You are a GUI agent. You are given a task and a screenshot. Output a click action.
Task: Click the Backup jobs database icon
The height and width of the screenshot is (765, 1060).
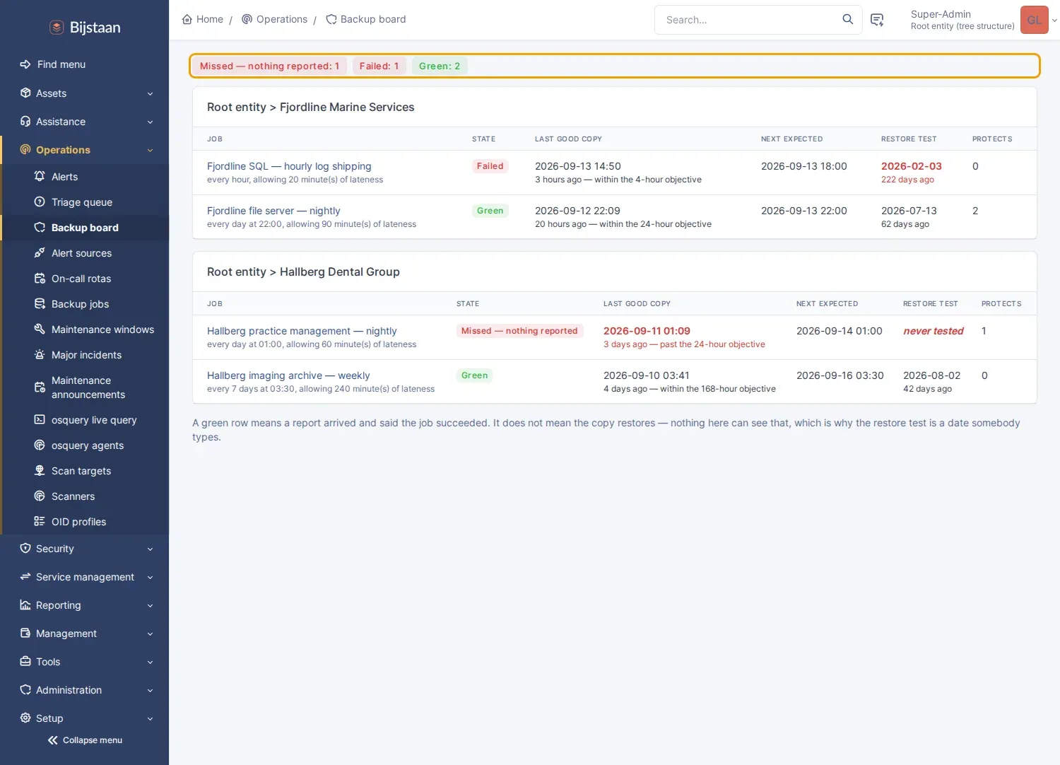(x=40, y=303)
